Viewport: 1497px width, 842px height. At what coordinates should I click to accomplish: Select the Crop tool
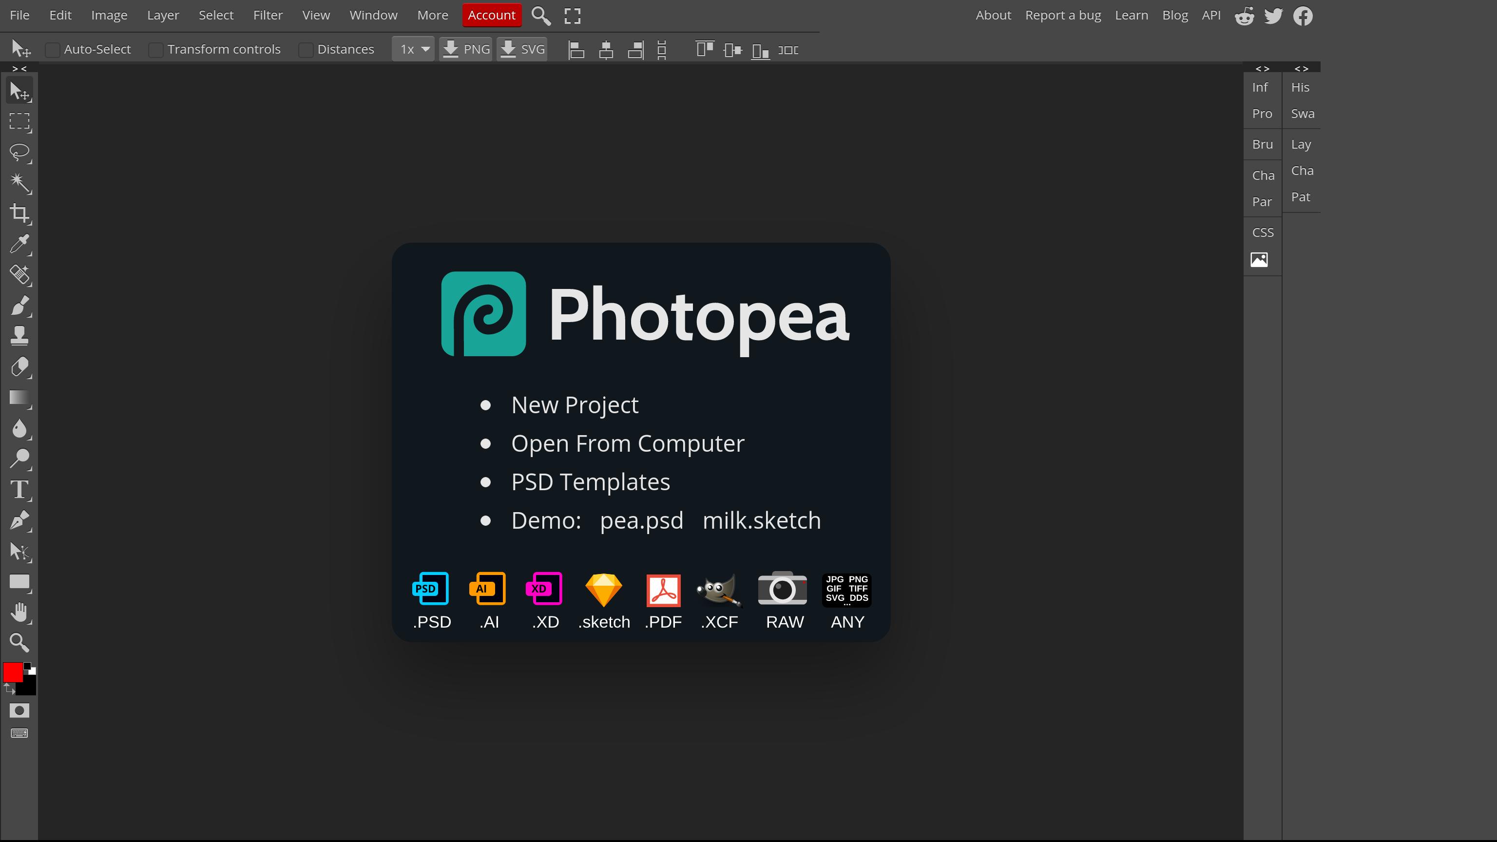20,213
